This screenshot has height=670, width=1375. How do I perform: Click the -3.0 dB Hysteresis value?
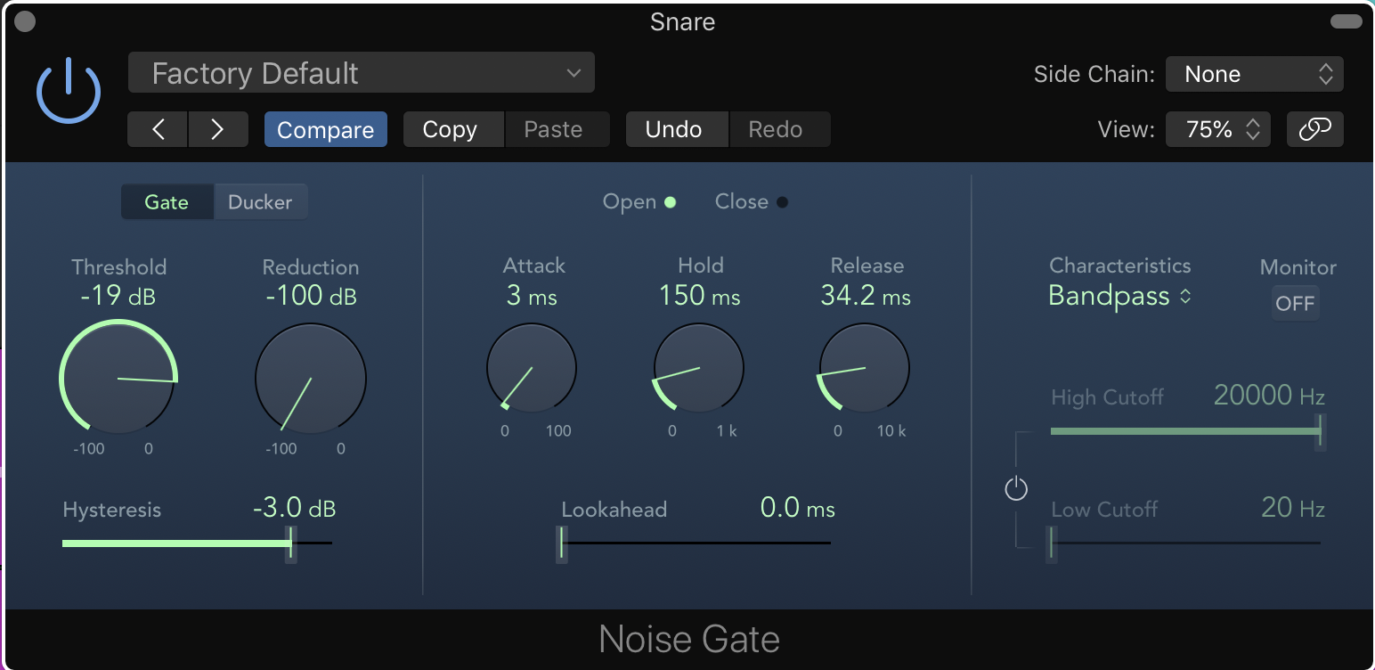point(294,508)
